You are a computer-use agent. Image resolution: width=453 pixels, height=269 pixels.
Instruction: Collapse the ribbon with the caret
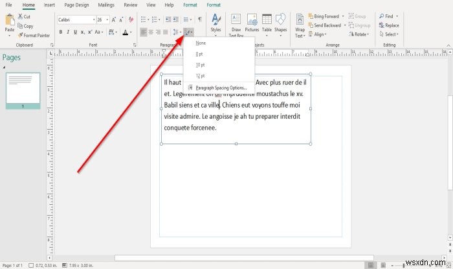pos(448,45)
